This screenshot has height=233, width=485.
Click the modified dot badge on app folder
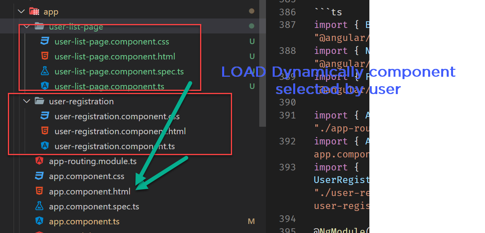pos(252,11)
